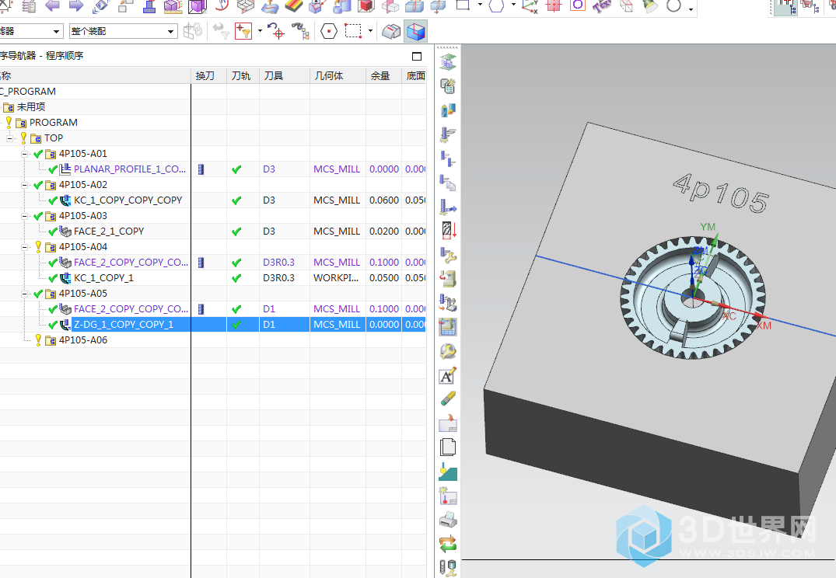The width and height of the screenshot is (836, 578).
Task: Select the KC_1_COPY_COPY_COPY operation
Action: (x=128, y=200)
